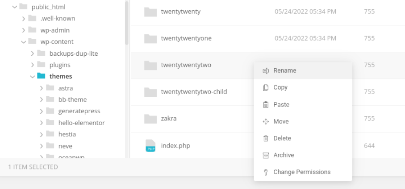This screenshot has width=405, height=189.
Task: Click the 644 permission value of index.php
Action: click(369, 146)
